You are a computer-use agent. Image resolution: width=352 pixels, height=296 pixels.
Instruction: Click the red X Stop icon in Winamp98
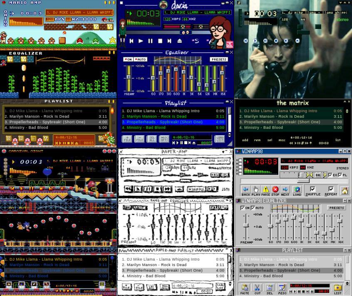coord(275,190)
